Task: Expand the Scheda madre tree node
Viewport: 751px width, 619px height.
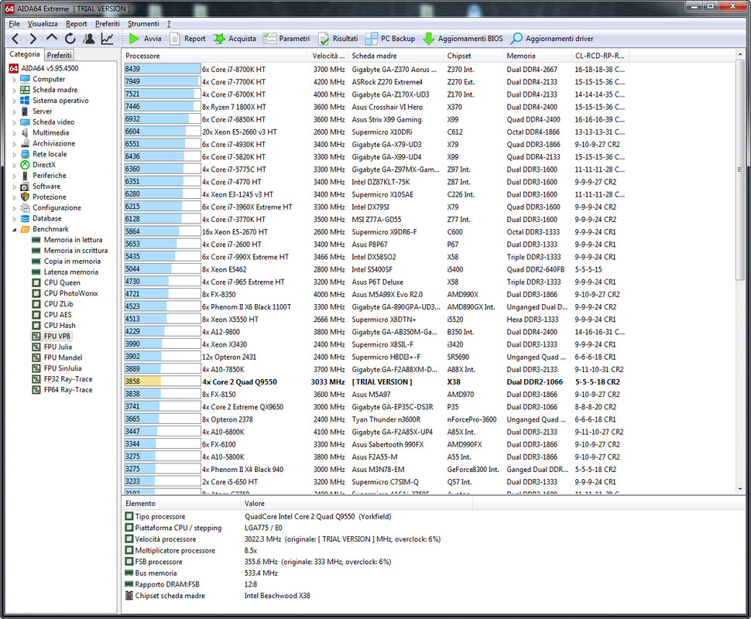Action: [15, 90]
